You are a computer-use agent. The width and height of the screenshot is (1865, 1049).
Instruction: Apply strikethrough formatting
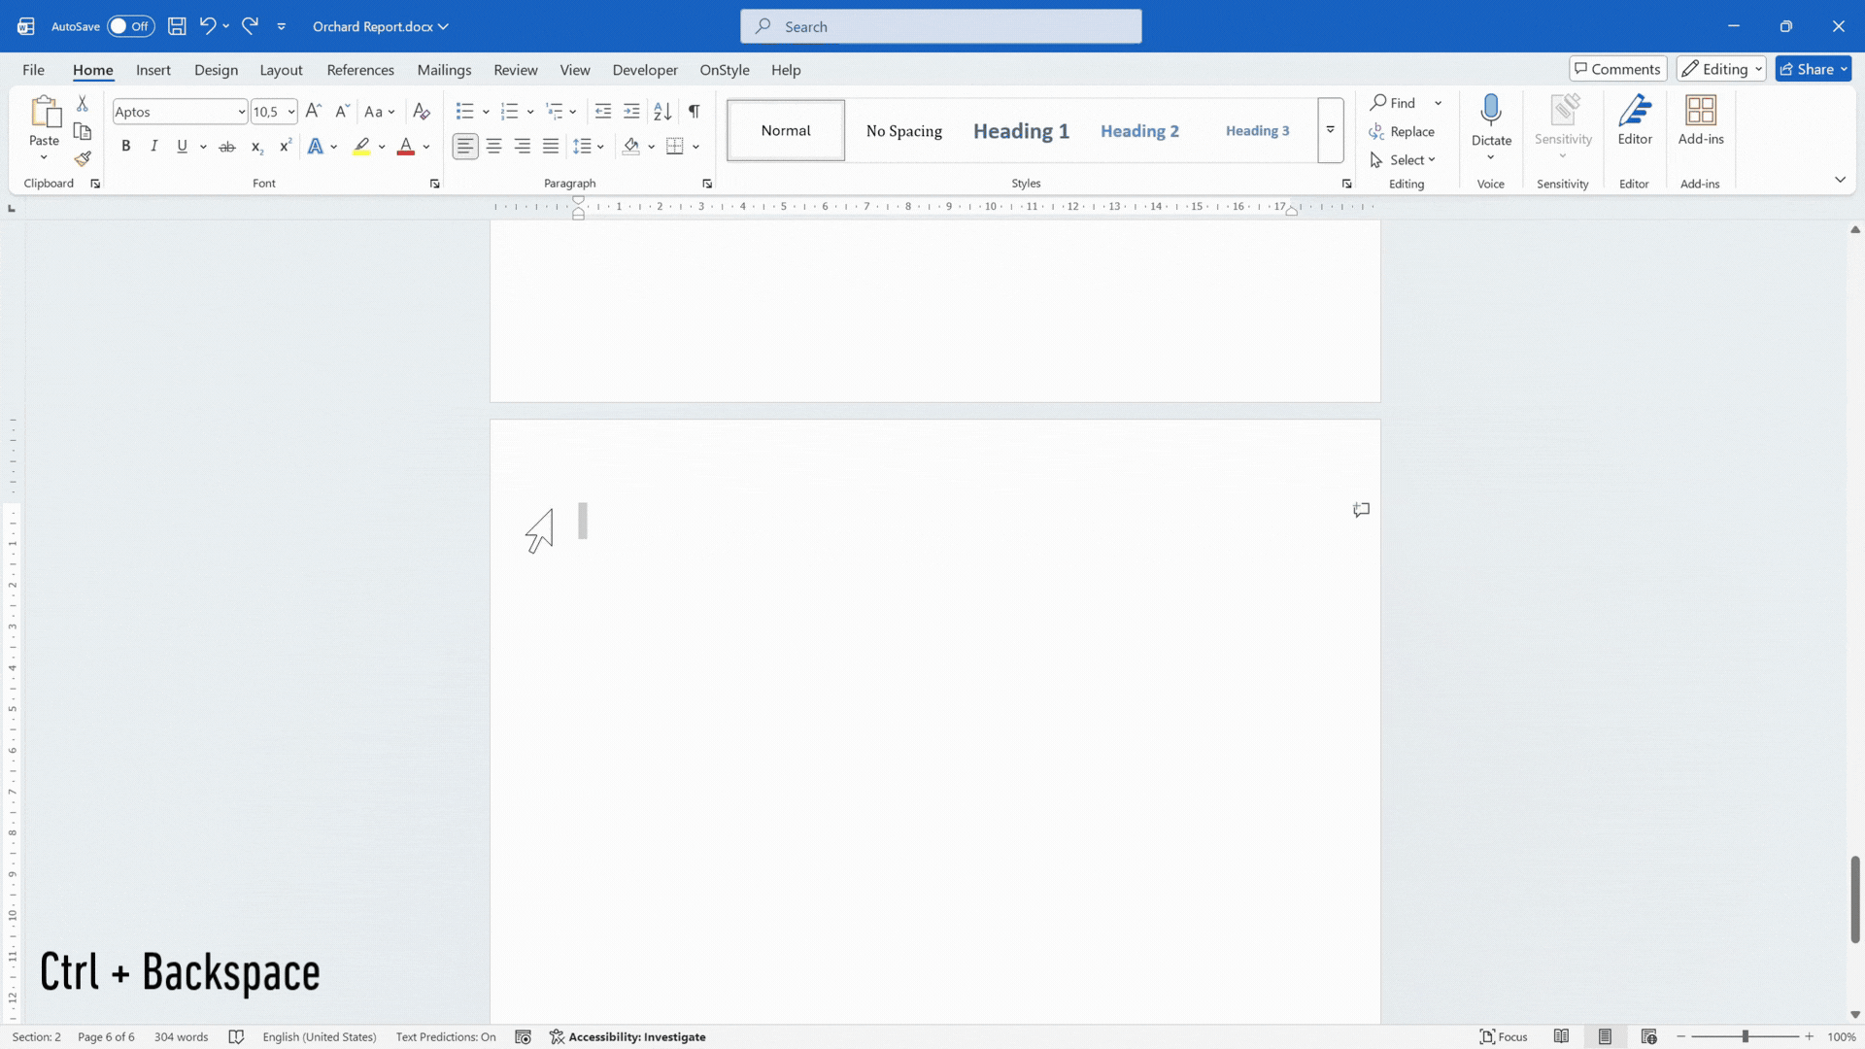click(227, 147)
